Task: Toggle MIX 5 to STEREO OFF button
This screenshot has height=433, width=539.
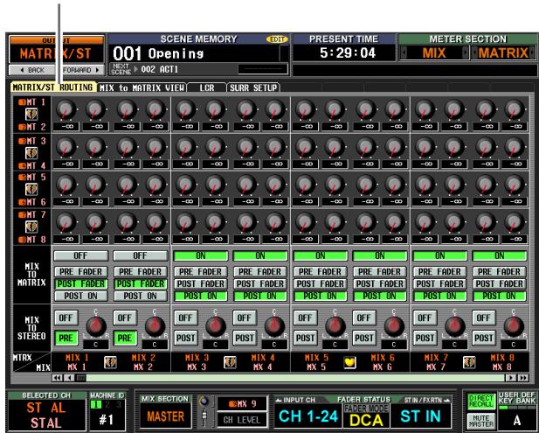Action: pos(305,318)
